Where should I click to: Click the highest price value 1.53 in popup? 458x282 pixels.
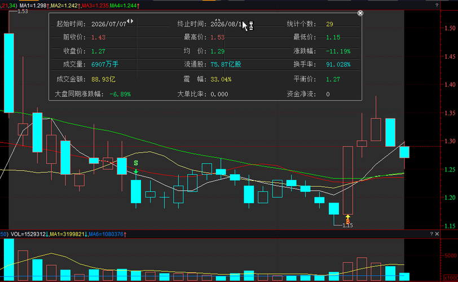[x=217, y=37]
